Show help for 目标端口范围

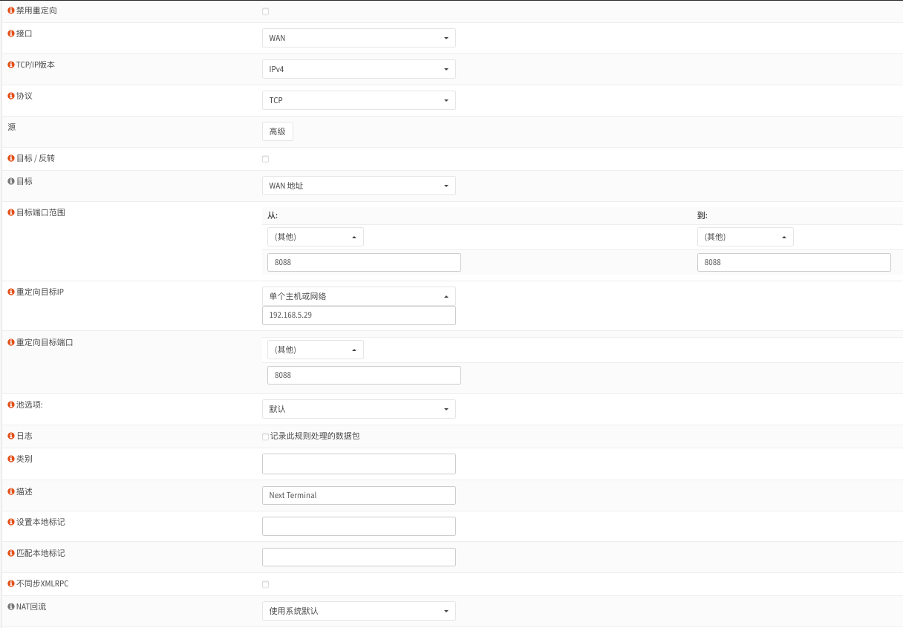(x=11, y=213)
